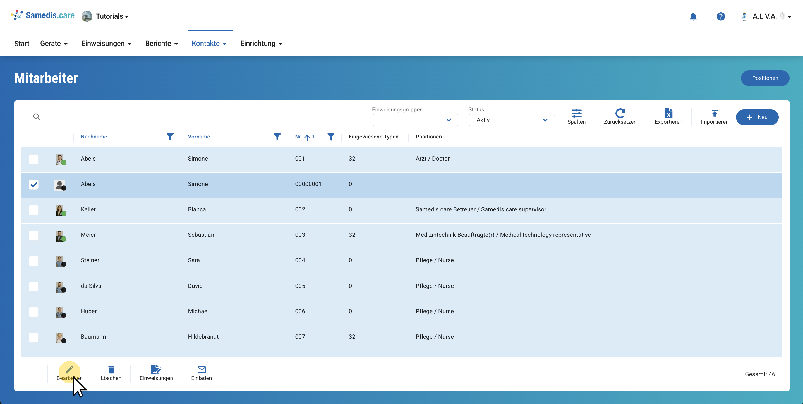
Task: Check the Keller Bianca row checkbox
Action: point(34,210)
